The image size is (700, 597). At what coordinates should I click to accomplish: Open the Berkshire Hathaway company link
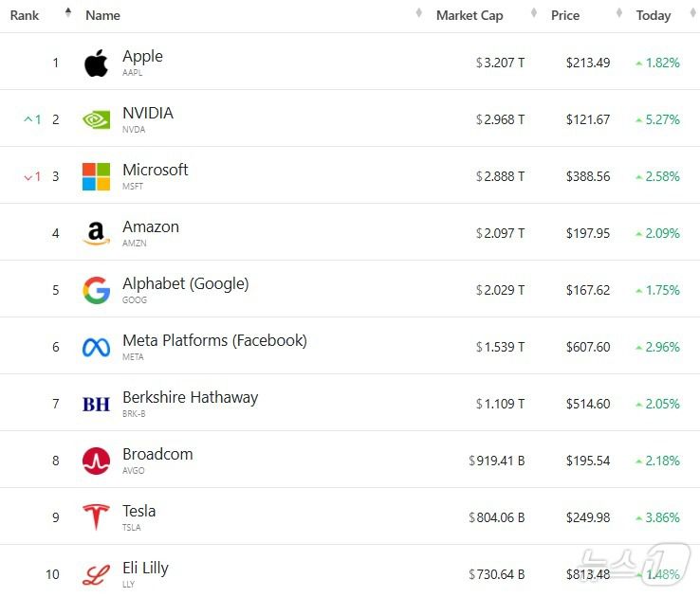pyautogui.click(x=190, y=398)
